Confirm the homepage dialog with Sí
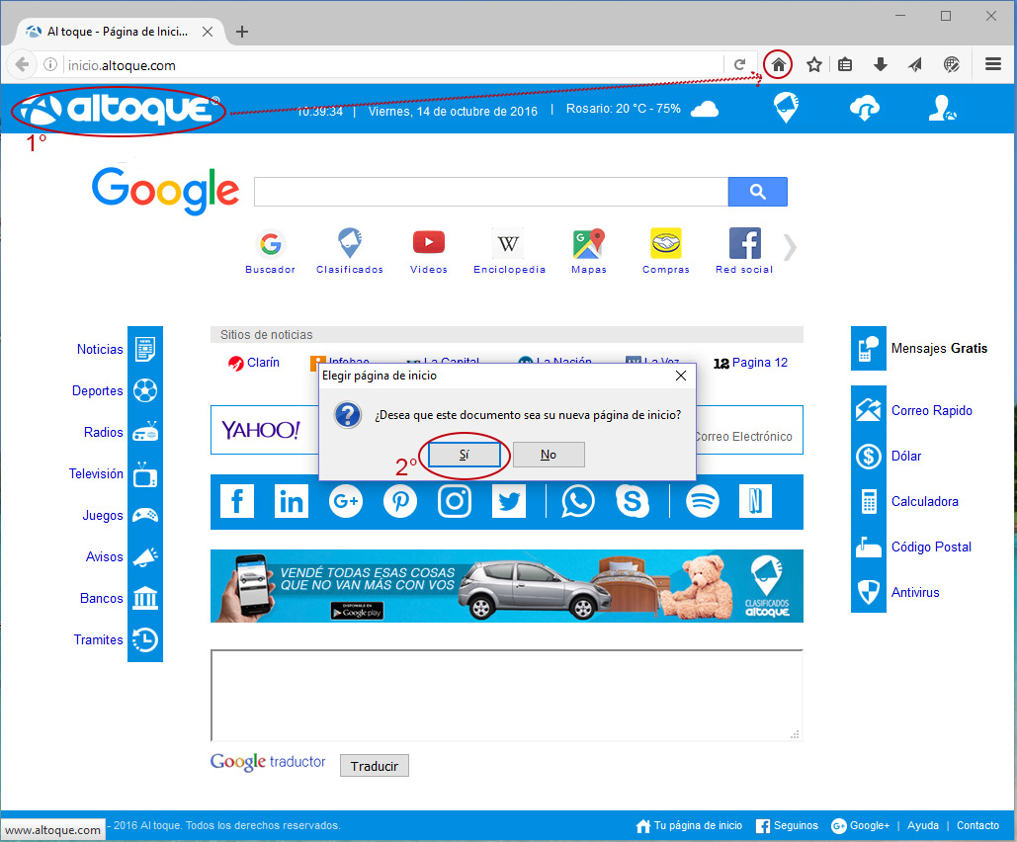The width and height of the screenshot is (1017, 842). [x=464, y=455]
